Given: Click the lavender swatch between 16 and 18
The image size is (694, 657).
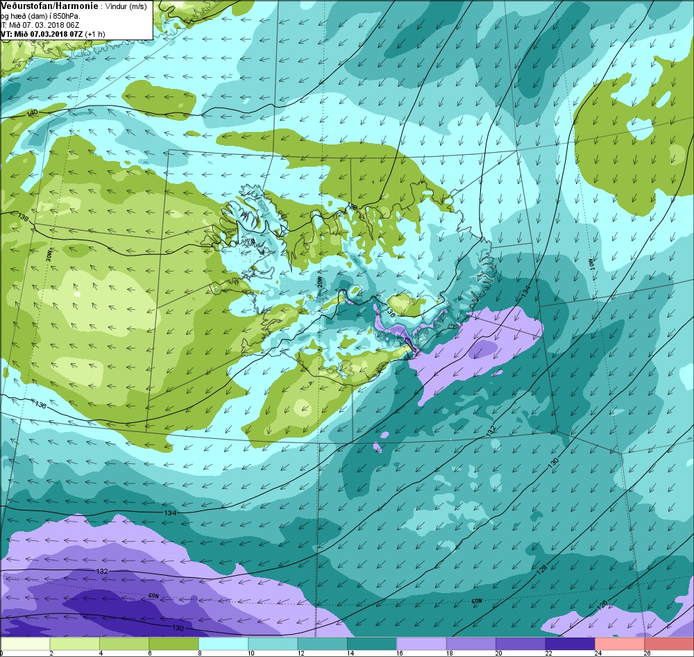Looking at the screenshot, I should 422,643.
